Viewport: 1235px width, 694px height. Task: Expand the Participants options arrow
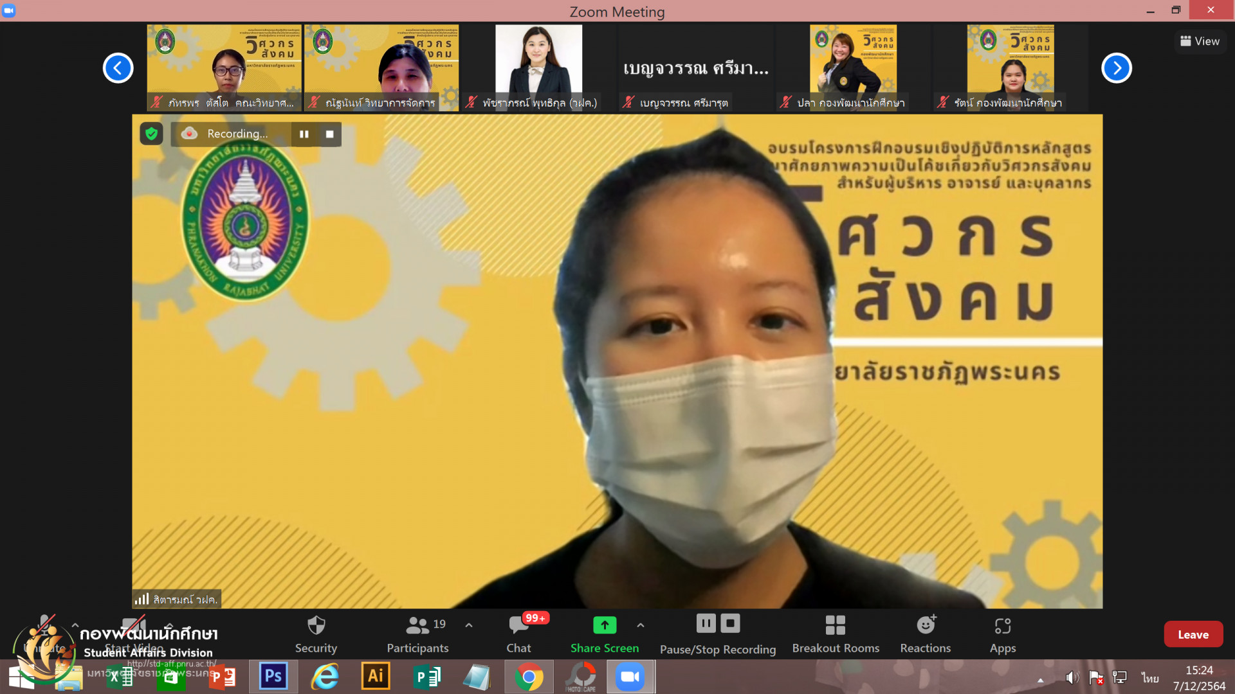tap(469, 625)
